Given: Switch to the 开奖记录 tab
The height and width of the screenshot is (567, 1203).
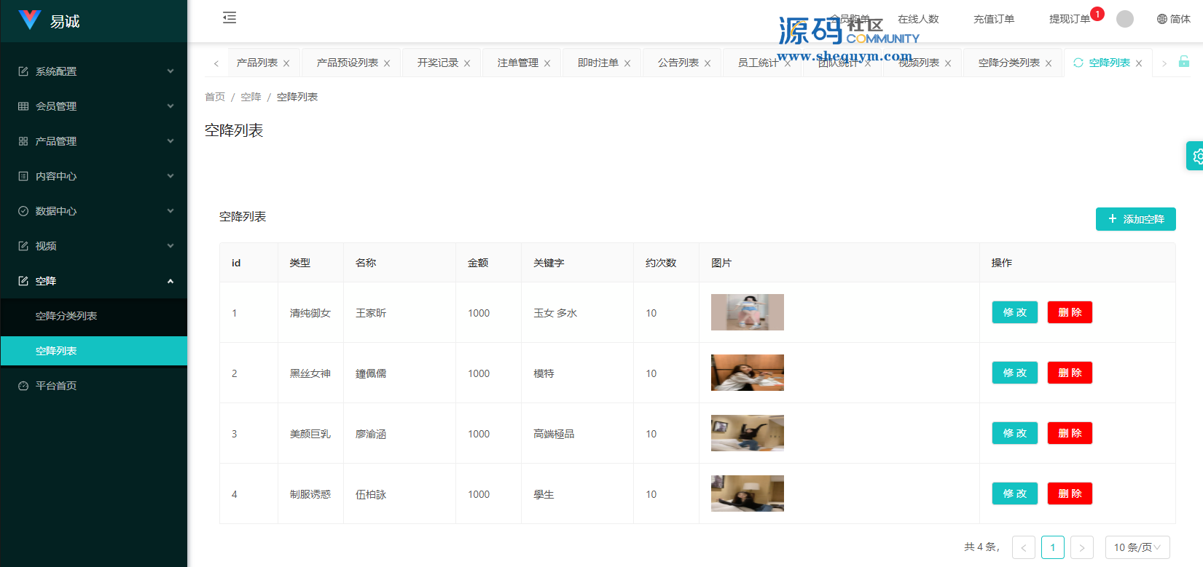Looking at the screenshot, I should coord(437,63).
